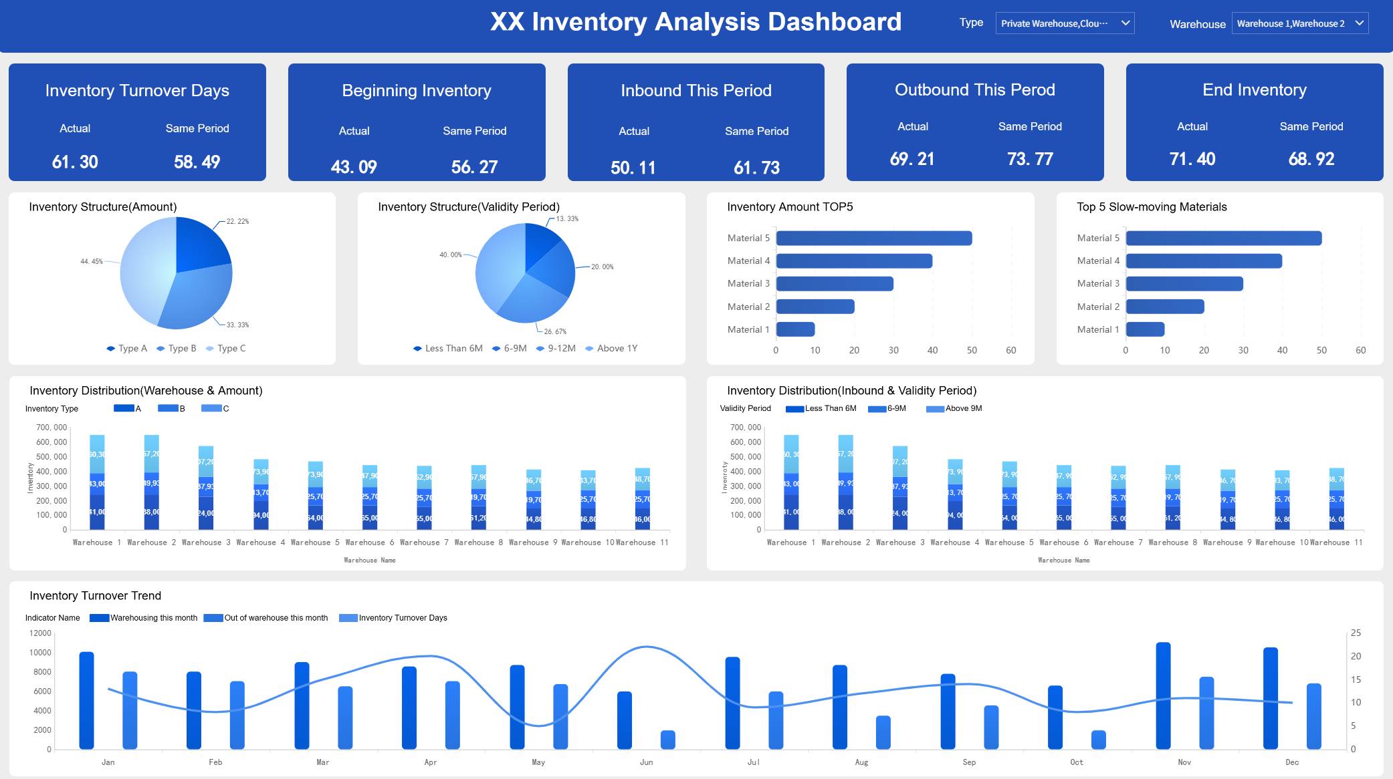Click the Inventory Turnover Days card
This screenshot has height=779, width=1393.
pyautogui.click(x=137, y=122)
